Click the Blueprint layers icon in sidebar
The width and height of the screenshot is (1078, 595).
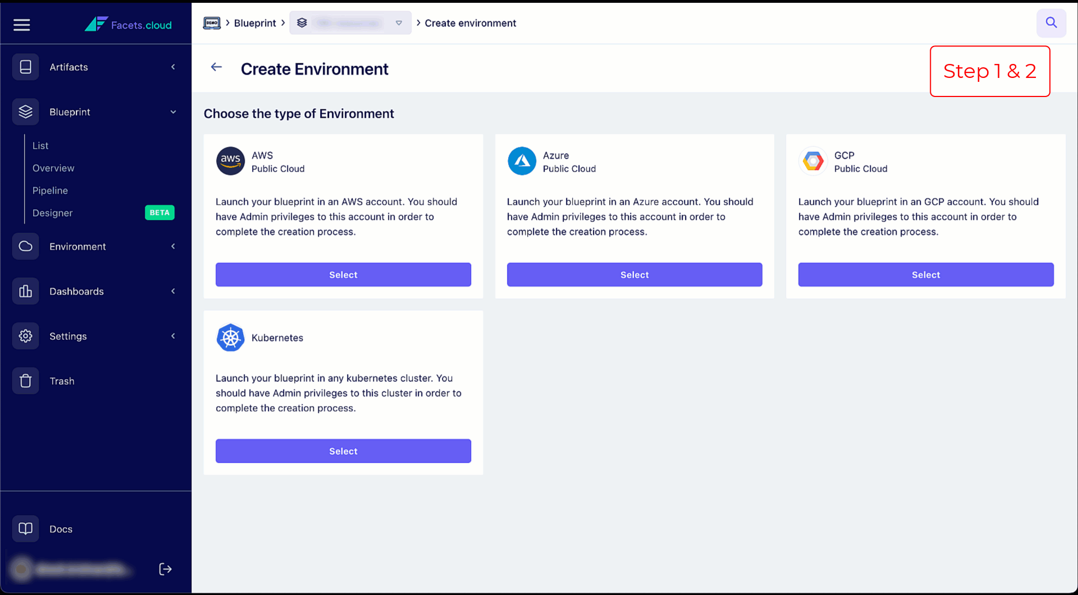(25, 112)
